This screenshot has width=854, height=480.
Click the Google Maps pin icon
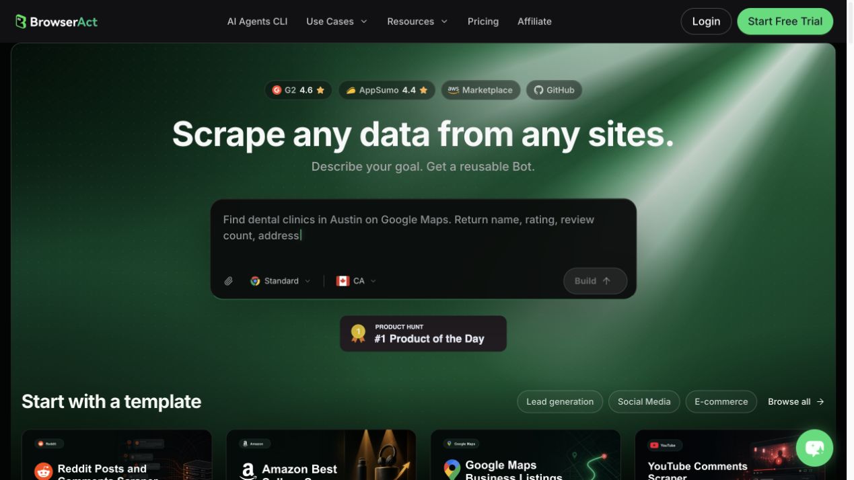click(452, 469)
